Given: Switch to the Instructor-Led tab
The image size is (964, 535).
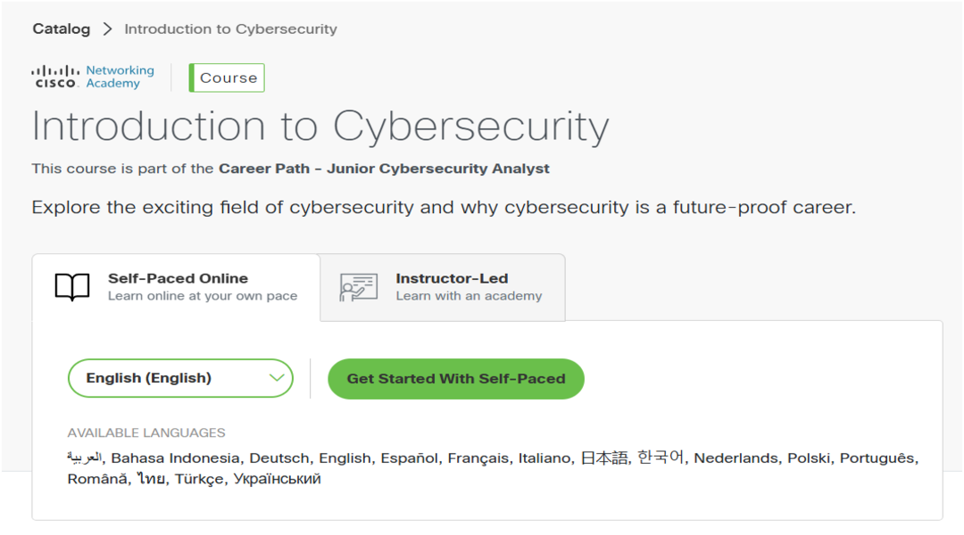Looking at the screenshot, I should (443, 287).
